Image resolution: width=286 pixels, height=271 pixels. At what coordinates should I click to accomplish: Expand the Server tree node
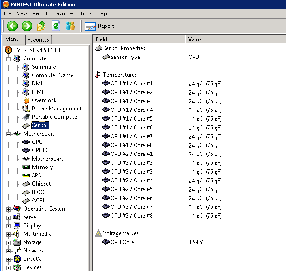[8, 218]
